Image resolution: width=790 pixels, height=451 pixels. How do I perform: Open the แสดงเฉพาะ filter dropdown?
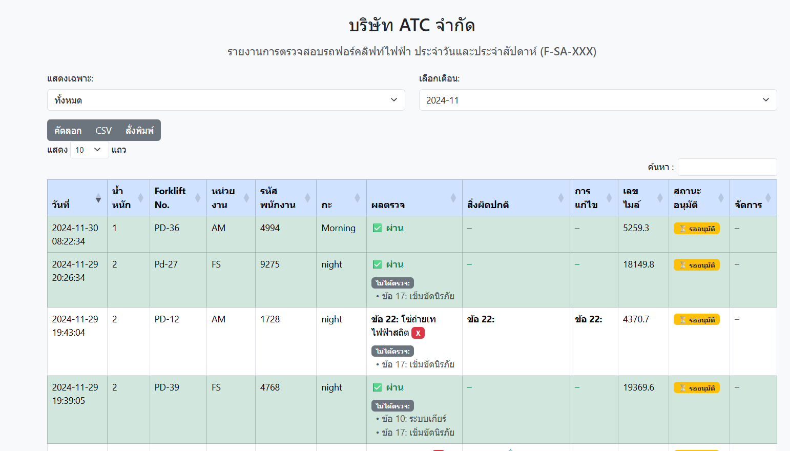(x=226, y=100)
